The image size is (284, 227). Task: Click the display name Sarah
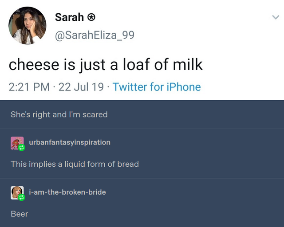point(69,17)
